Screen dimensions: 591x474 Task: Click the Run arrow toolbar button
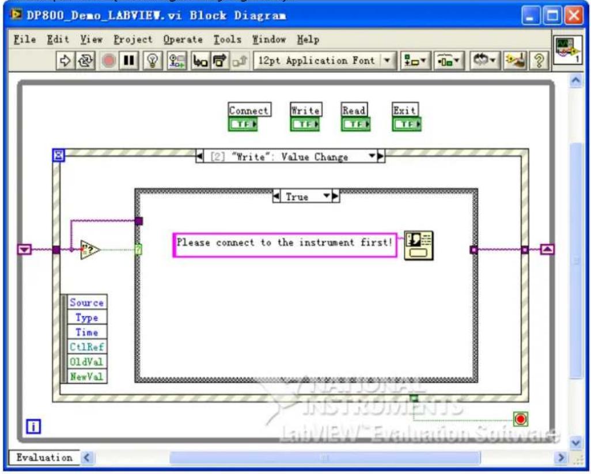pos(65,60)
